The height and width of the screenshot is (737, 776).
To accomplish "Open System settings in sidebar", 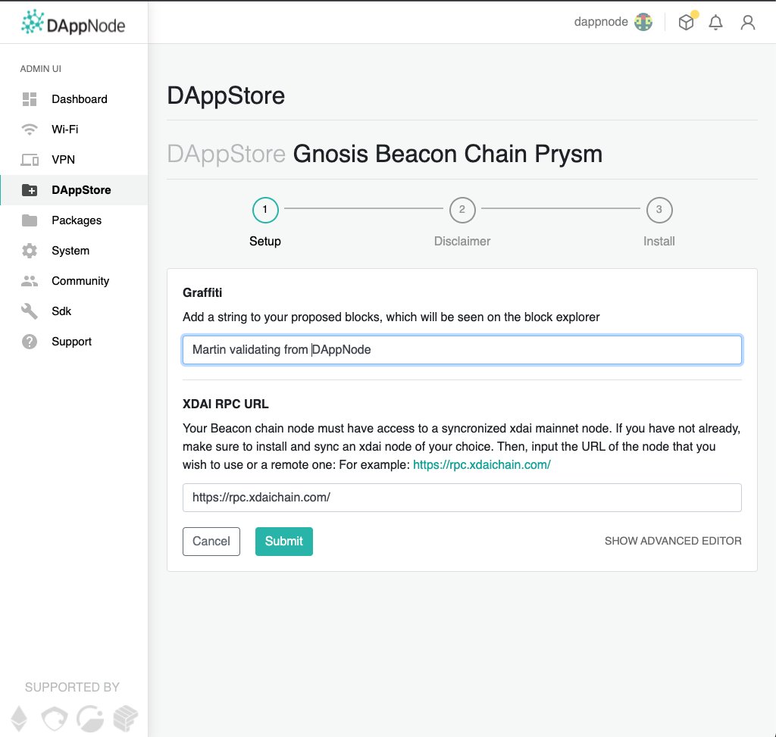I will click(x=74, y=251).
